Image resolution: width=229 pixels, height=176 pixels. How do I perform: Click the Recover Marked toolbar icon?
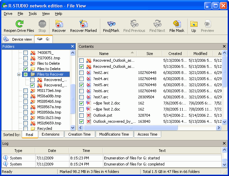tap(83, 24)
